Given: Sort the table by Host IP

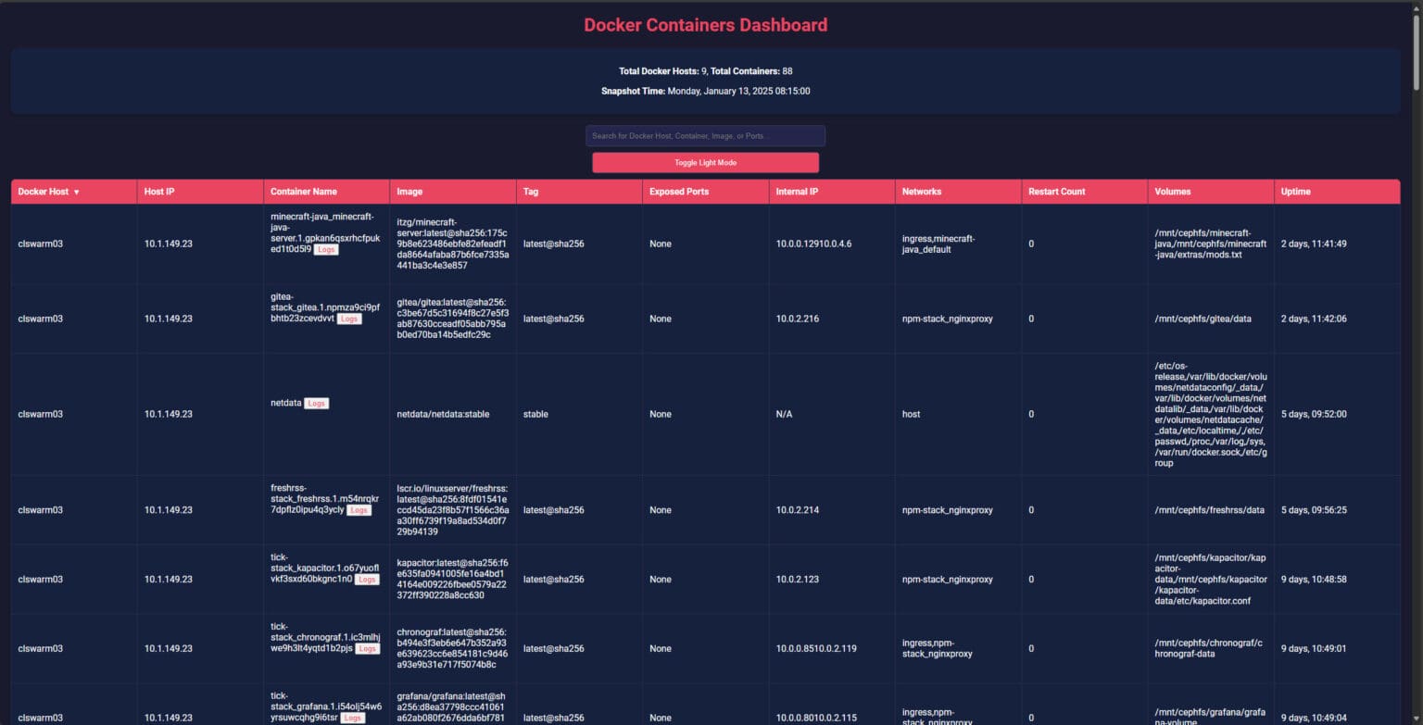Looking at the screenshot, I should (159, 192).
